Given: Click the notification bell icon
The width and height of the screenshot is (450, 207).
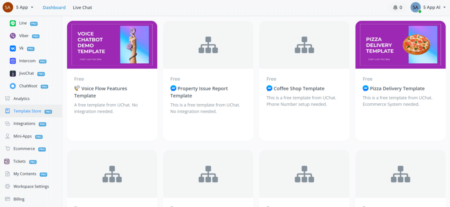Looking at the screenshot, I should pos(395,7).
